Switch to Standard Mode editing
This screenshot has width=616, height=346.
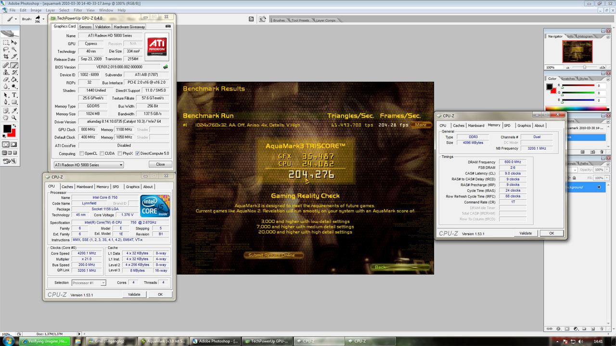coord(6,144)
